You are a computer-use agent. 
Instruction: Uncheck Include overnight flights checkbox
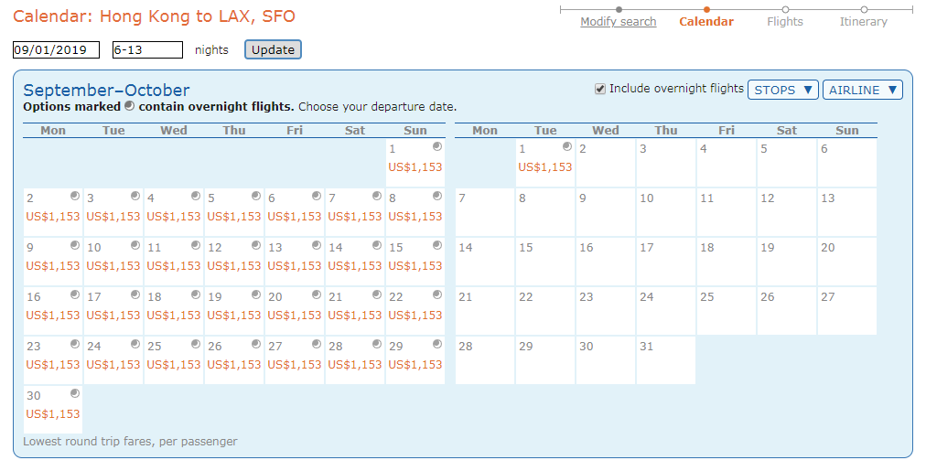click(600, 89)
